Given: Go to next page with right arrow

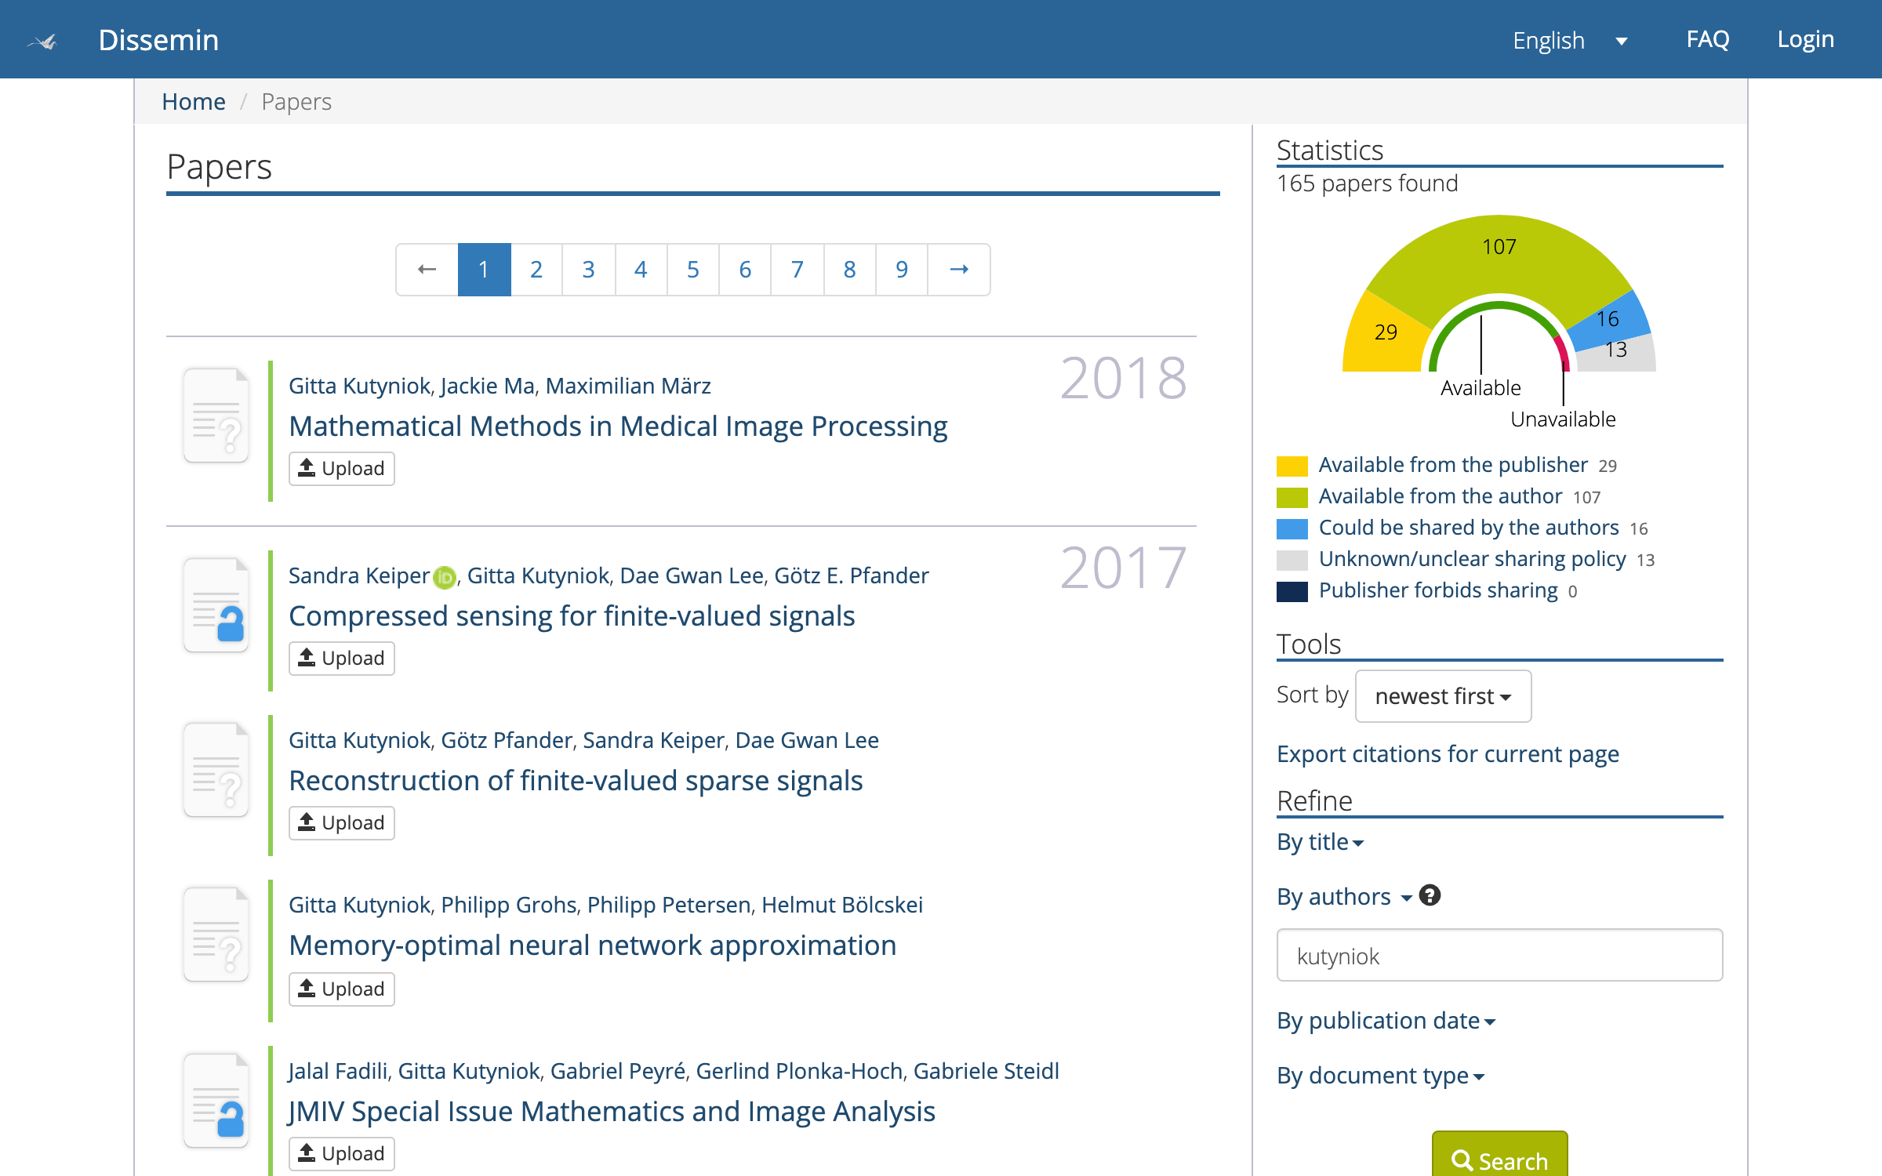Looking at the screenshot, I should pos(958,270).
